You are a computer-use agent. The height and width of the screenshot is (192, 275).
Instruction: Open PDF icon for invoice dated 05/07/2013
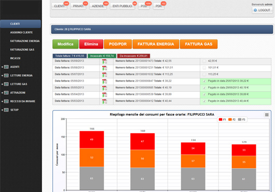point(104,75)
